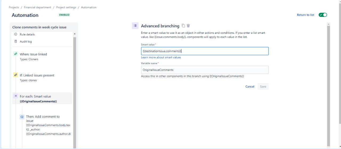Viewport: 341px width, 149px height.
Task: Cancel the branching edits
Action: (250, 86)
